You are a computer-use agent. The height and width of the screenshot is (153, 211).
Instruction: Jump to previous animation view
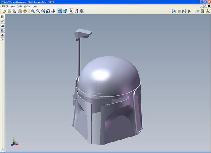174,11
